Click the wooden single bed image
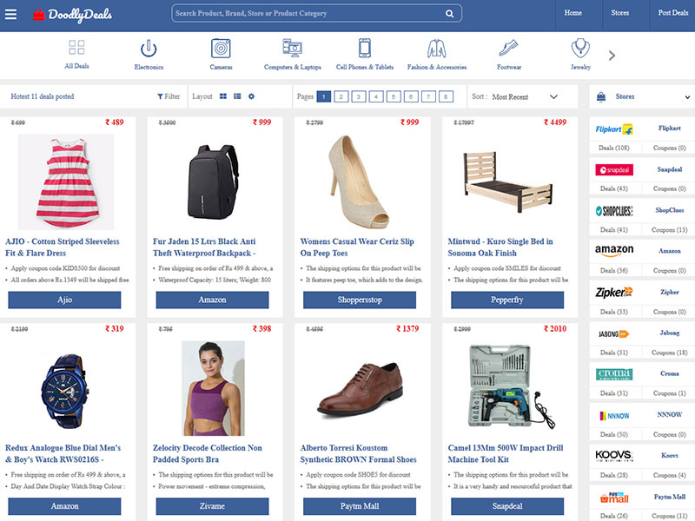695x521 pixels. click(x=507, y=182)
